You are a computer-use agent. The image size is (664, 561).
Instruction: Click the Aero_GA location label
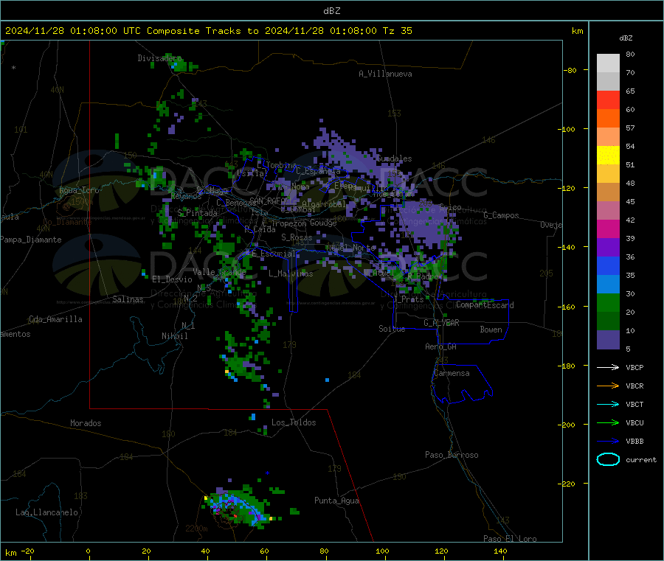(441, 346)
